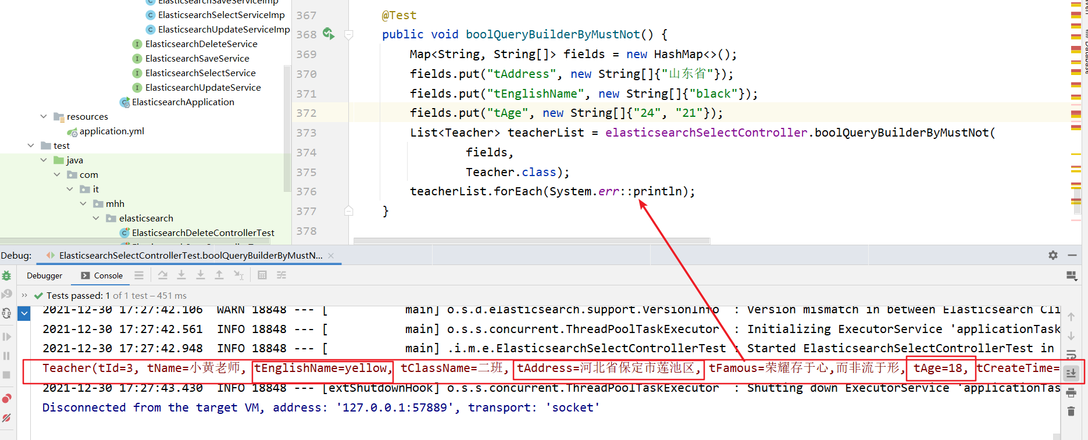Click the Rerun debug bug icon
The image size is (1088, 440).
6,276
